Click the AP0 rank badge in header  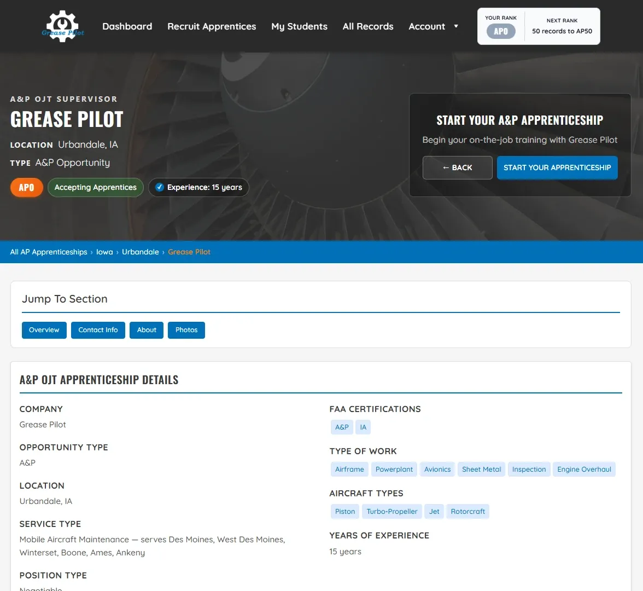[x=501, y=32]
